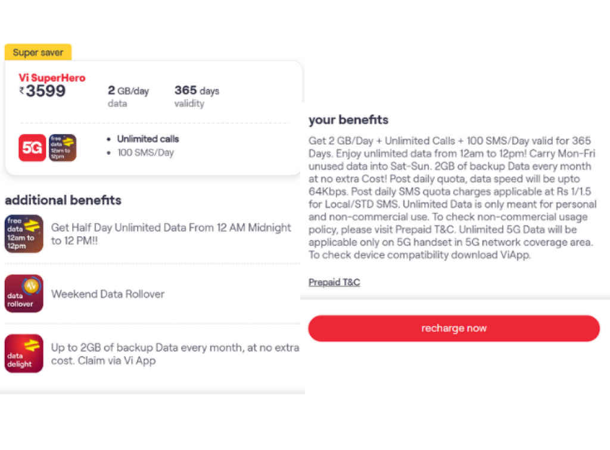Open the Prepaid T&C link
This screenshot has width=610, height=450.
[334, 282]
